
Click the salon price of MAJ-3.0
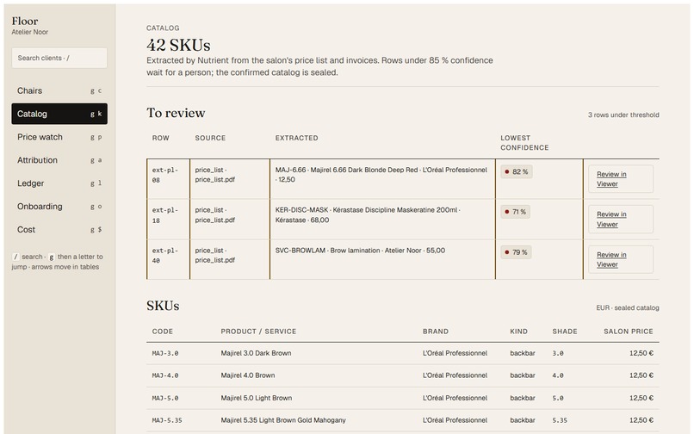pos(641,353)
